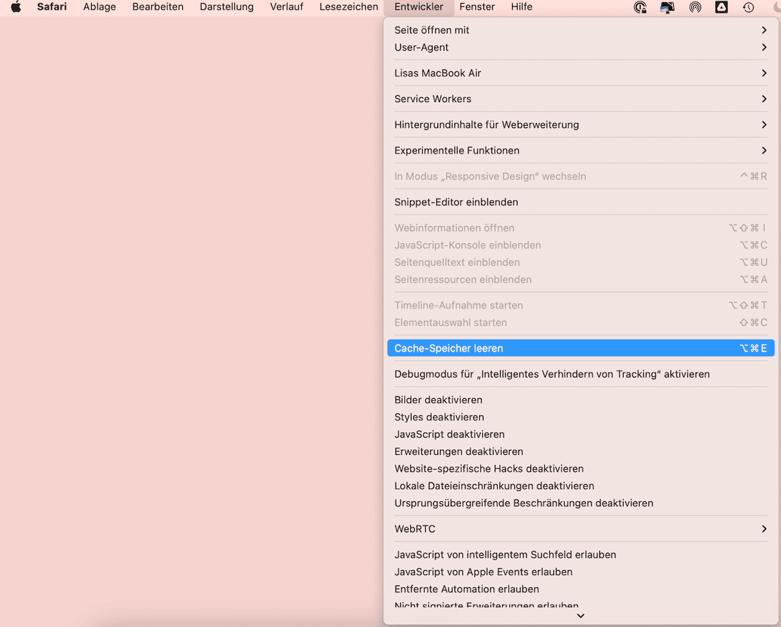Click dimmed 'Timeline-Aufnahme starten' item
781x627 pixels.
tap(581, 305)
